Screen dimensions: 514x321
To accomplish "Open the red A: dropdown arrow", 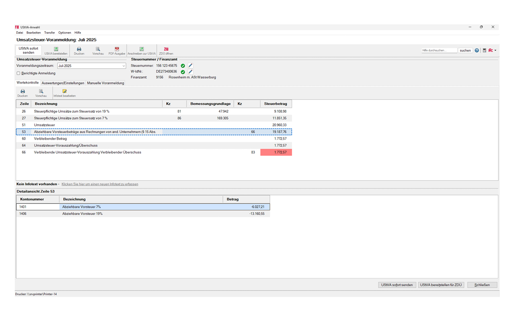I will [496, 51].
